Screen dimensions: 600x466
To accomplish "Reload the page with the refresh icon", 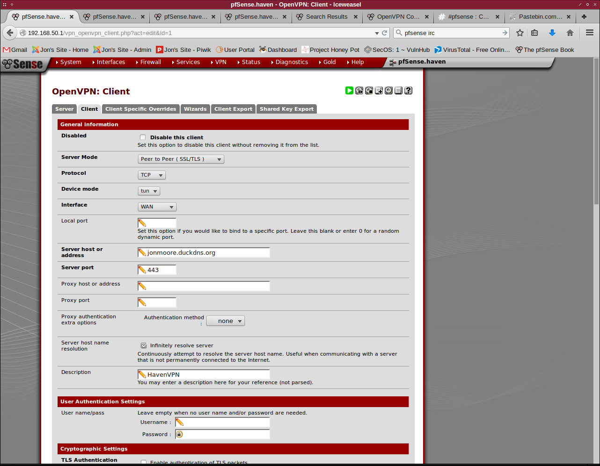I will 385,33.
